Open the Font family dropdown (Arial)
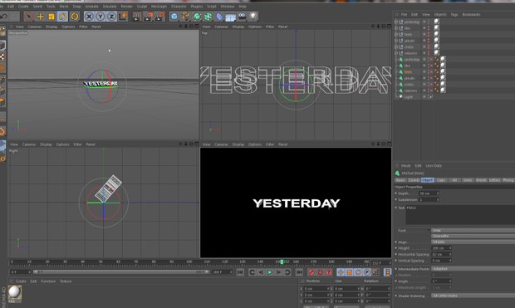 coord(473,230)
